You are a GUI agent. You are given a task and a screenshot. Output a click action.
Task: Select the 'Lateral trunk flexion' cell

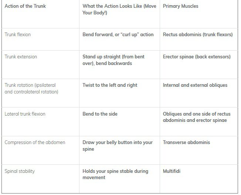coord(25,114)
